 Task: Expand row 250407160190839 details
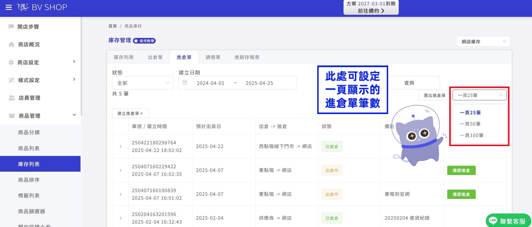120,194
